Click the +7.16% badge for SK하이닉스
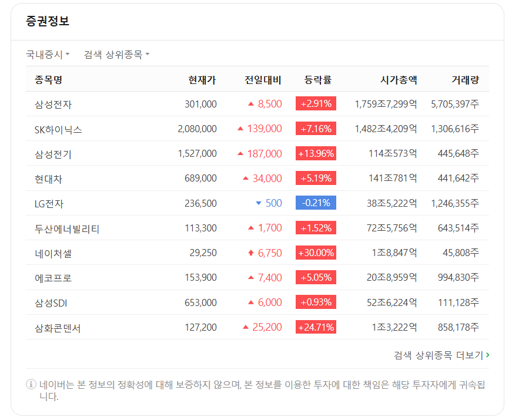The image size is (512, 417). (316, 129)
